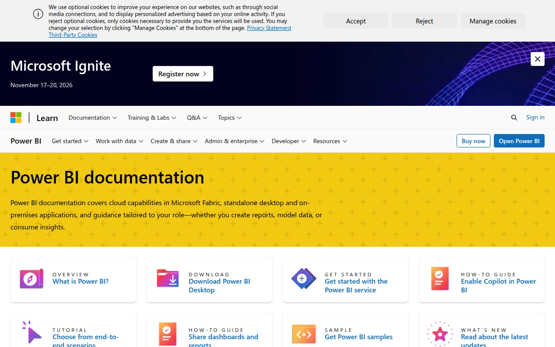Open Read about the latest updates link

coord(495,340)
